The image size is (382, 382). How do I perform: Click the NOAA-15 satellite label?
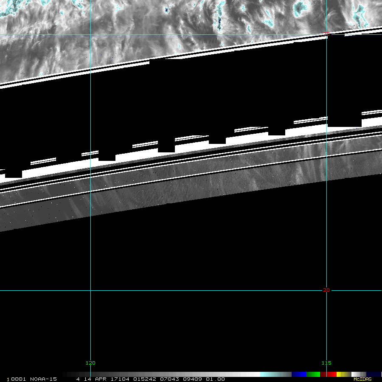[44, 379]
